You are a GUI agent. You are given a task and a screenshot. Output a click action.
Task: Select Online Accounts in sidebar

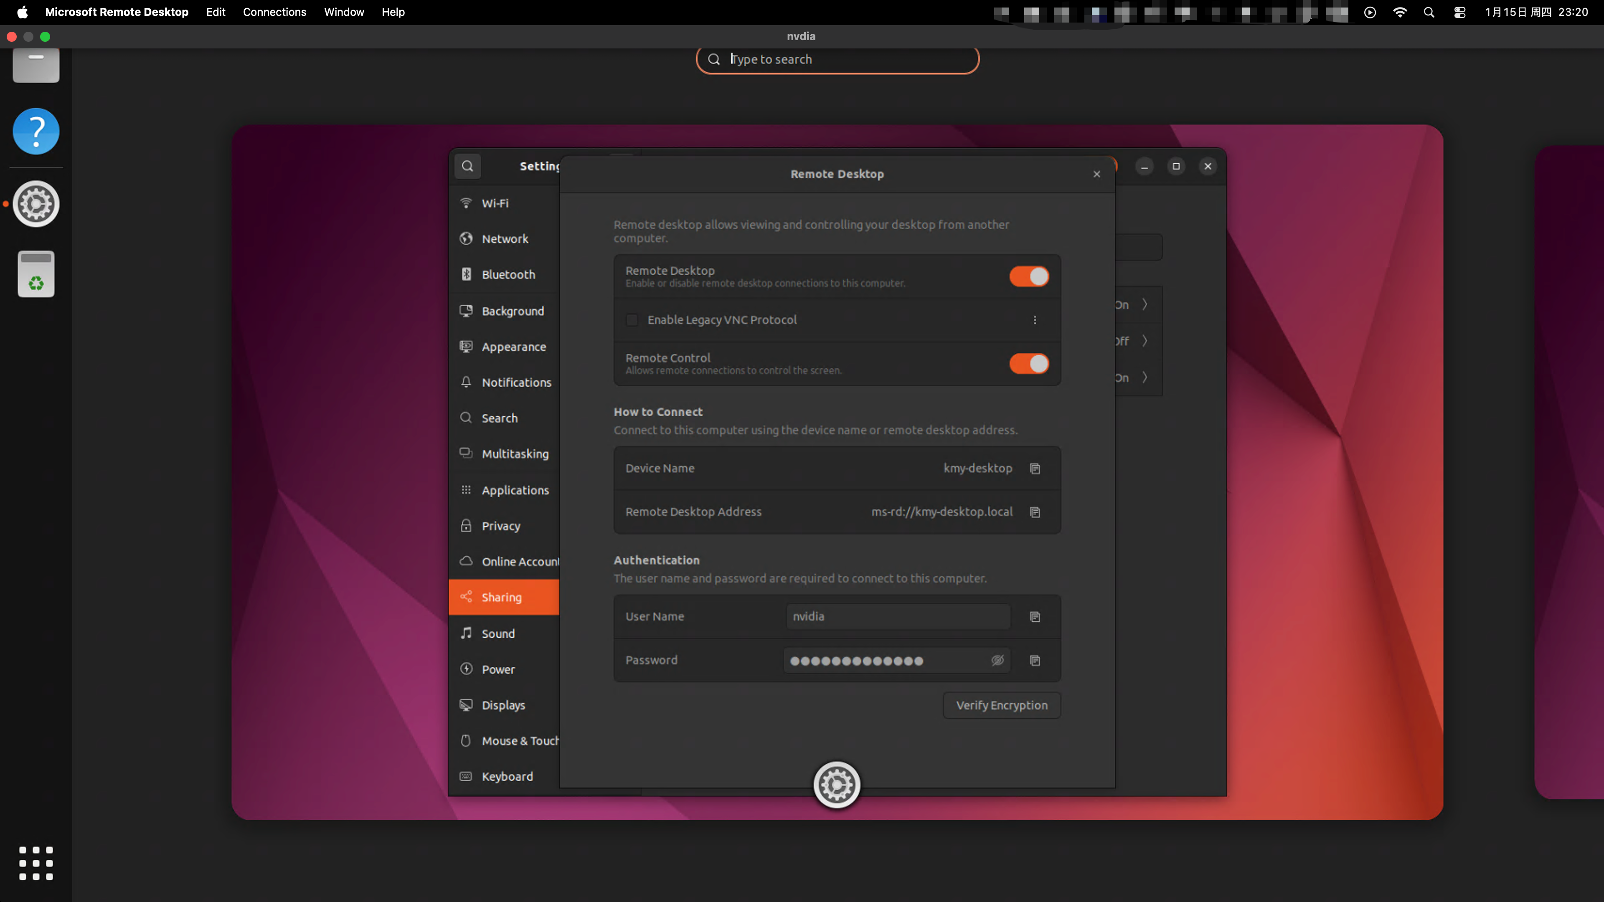pyautogui.click(x=504, y=562)
